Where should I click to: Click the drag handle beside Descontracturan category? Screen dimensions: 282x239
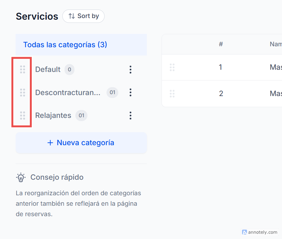click(23, 93)
